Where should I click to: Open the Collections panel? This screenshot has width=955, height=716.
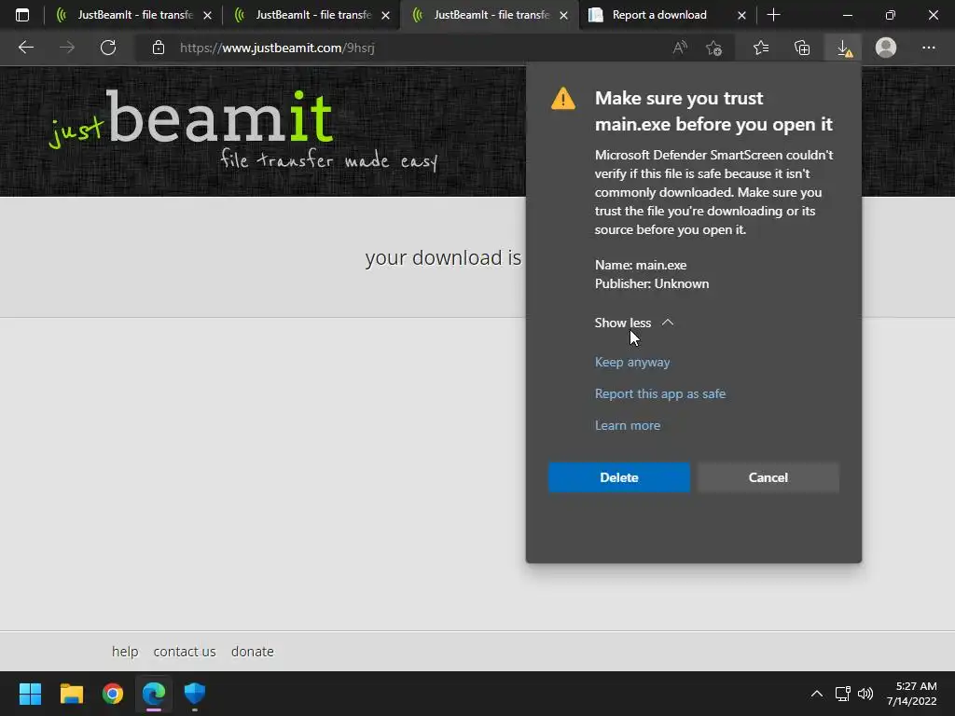tap(802, 48)
